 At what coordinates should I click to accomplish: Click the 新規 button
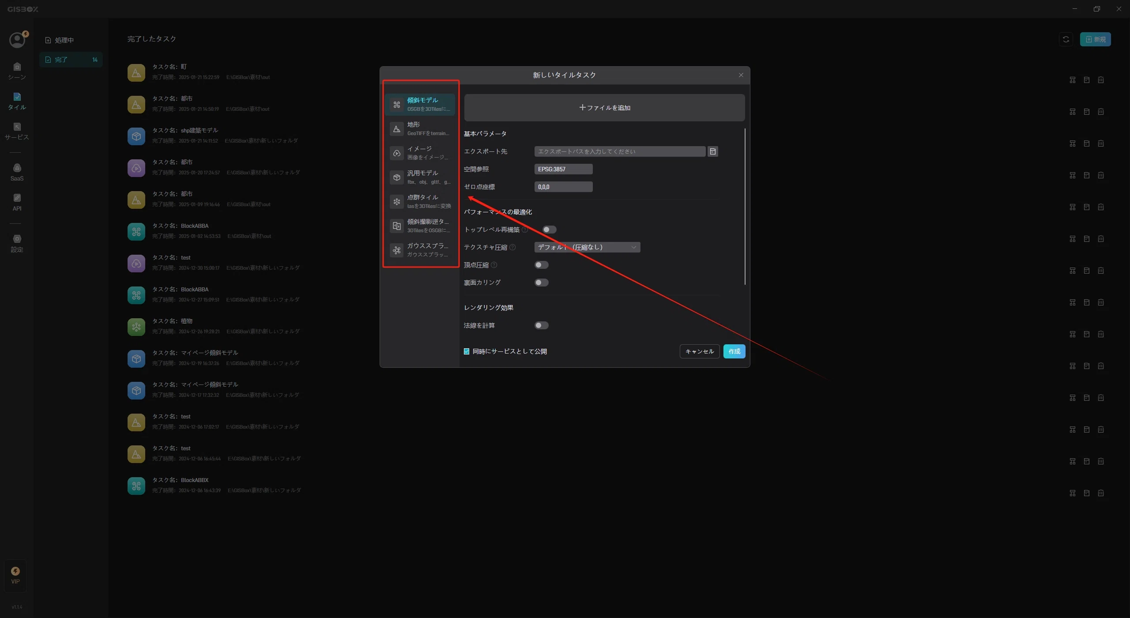tap(1095, 39)
